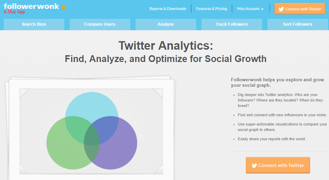Click Twitter bird icon in header button
Screen dimensions: 329x180
[281, 9]
